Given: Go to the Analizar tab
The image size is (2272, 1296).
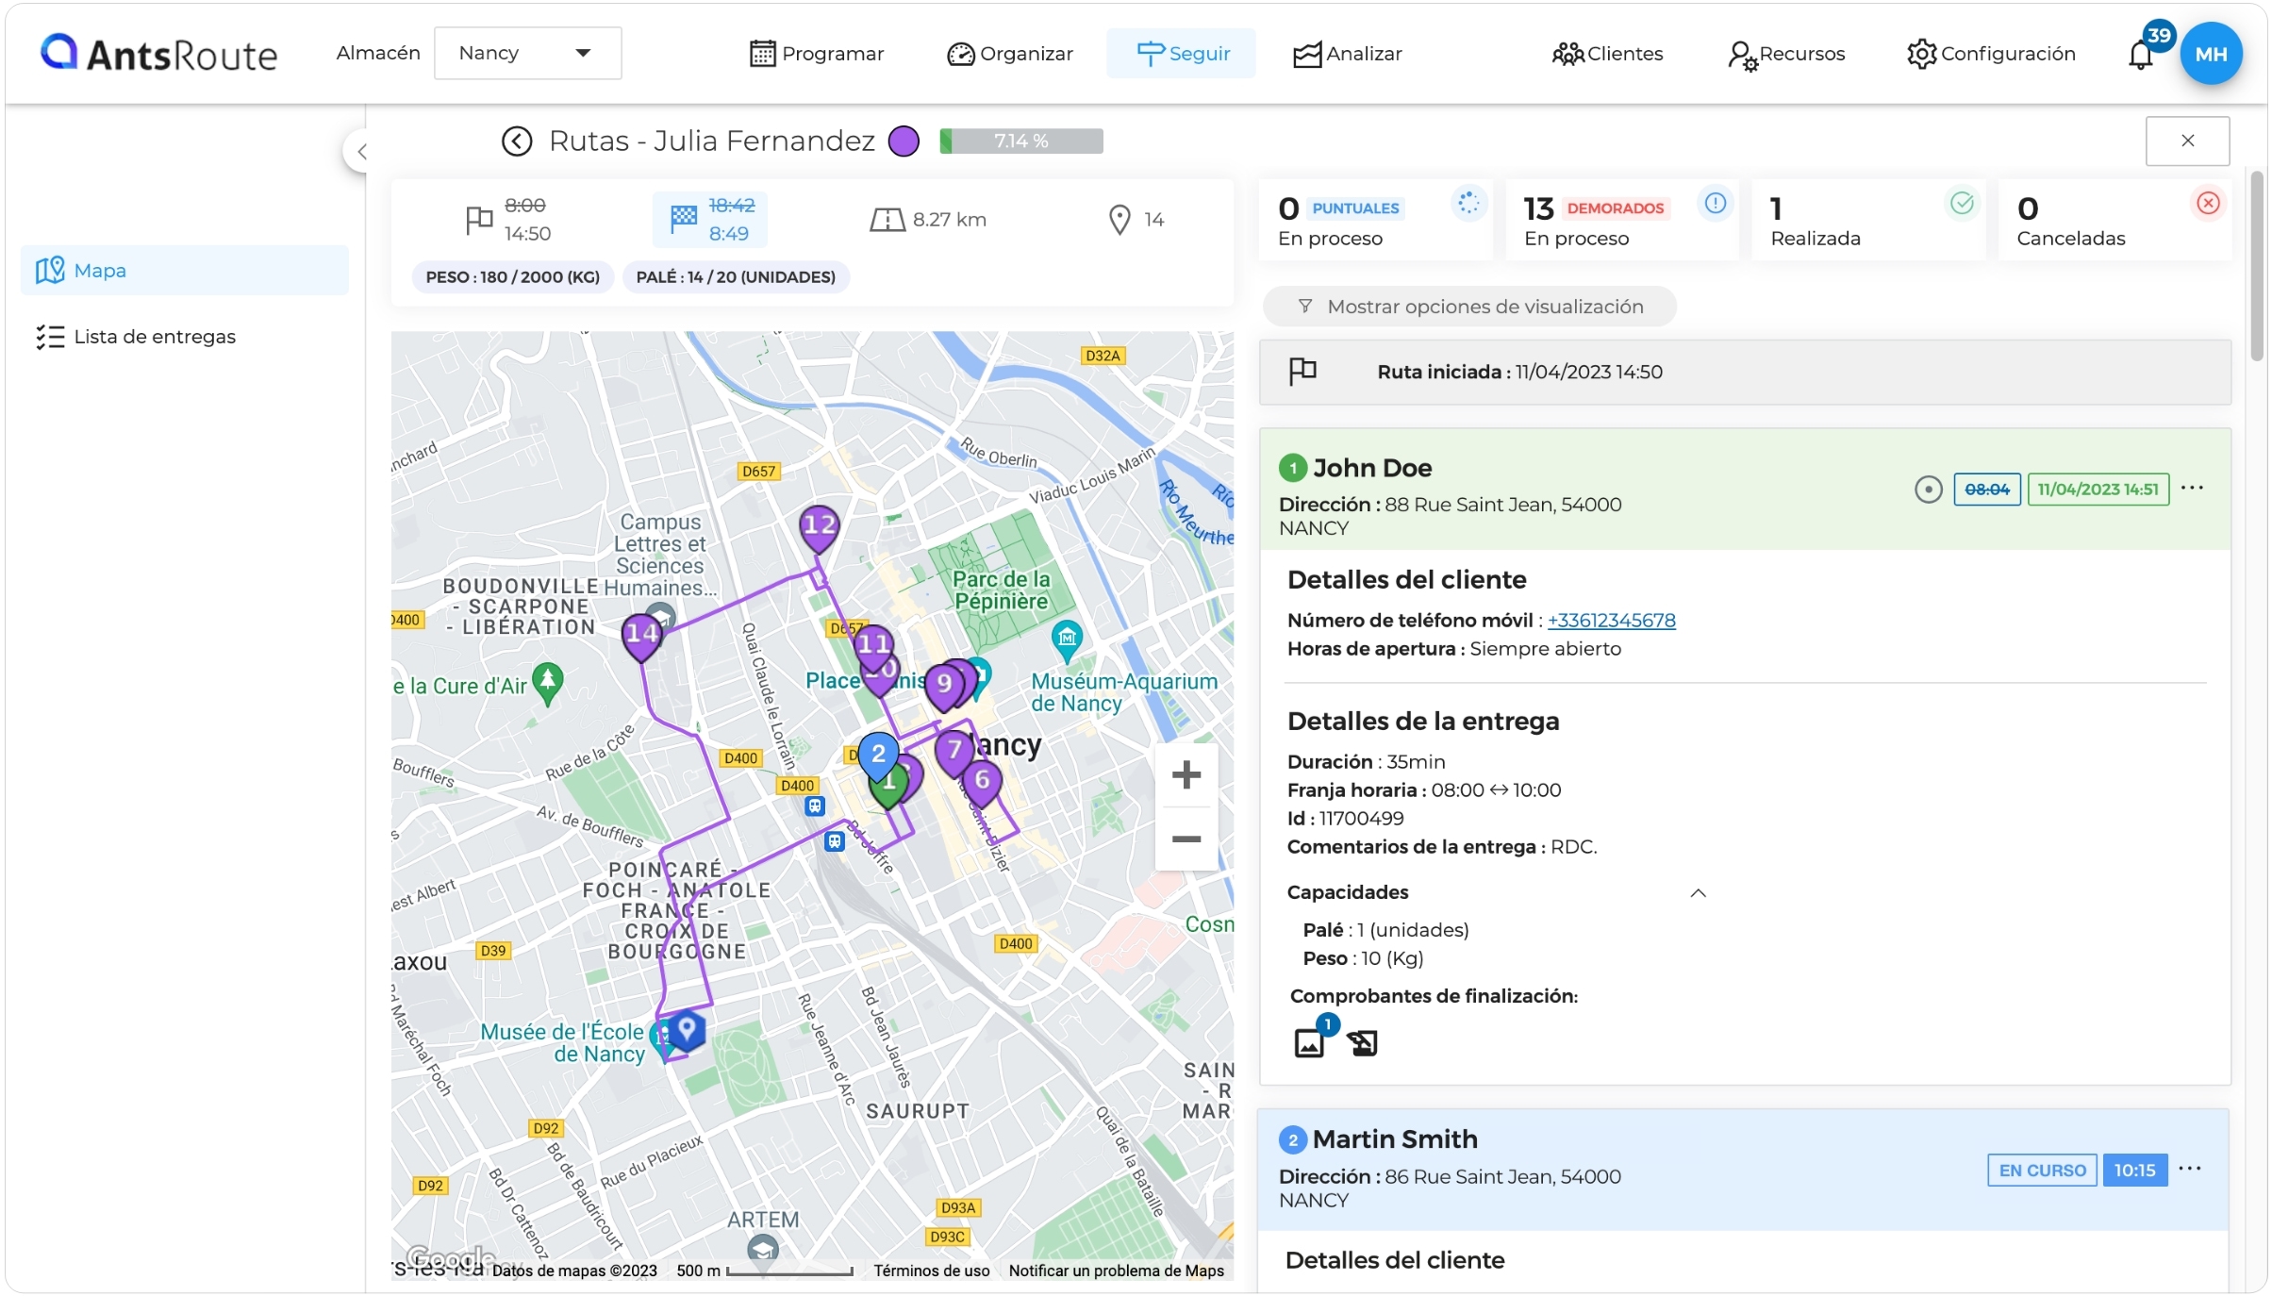Looking at the screenshot, I should click(1347, 54).
